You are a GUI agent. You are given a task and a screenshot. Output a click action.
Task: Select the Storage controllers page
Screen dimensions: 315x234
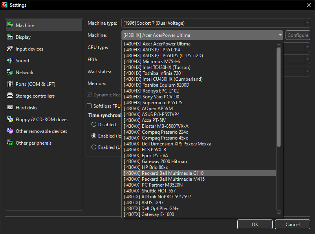44,96
